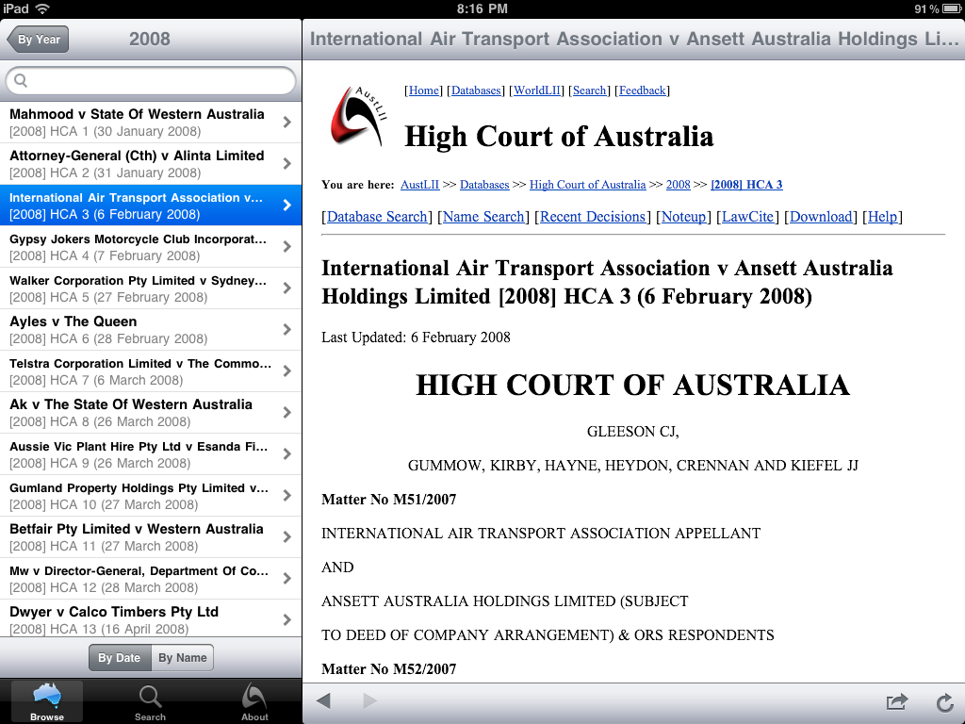The width and height of the screenshot is (965, 724).
Task: Click the 2008 breadcrumb link
Action: click(x=679, y=185)
